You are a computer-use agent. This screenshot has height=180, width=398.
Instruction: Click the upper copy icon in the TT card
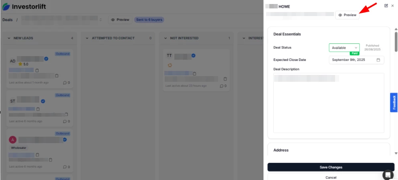coord(195,74)
